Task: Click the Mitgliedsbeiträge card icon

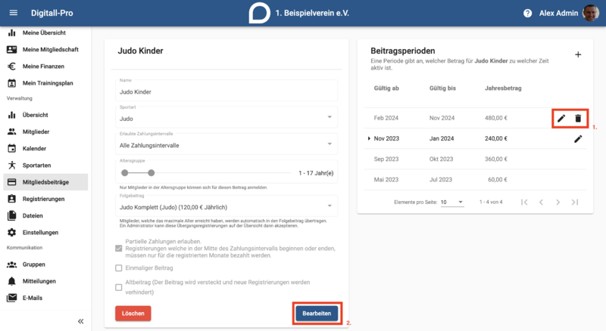Action: (x=12, y=182)
